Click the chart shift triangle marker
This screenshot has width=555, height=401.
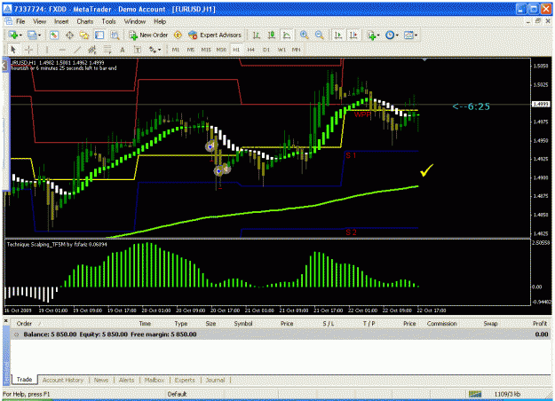pyautogui.click(x=424, y=60)
